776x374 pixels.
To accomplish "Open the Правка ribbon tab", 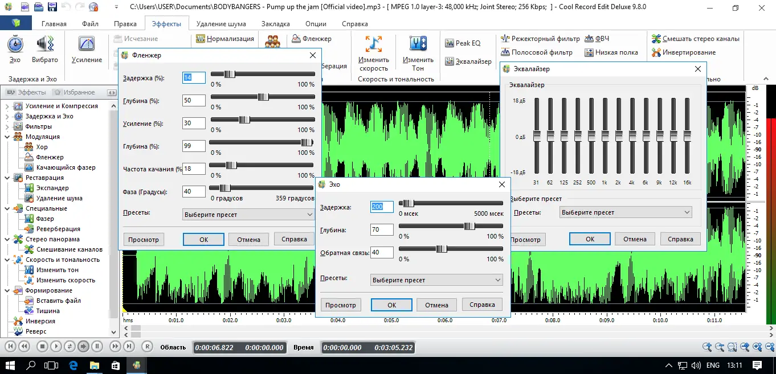I will coord(125,24).
